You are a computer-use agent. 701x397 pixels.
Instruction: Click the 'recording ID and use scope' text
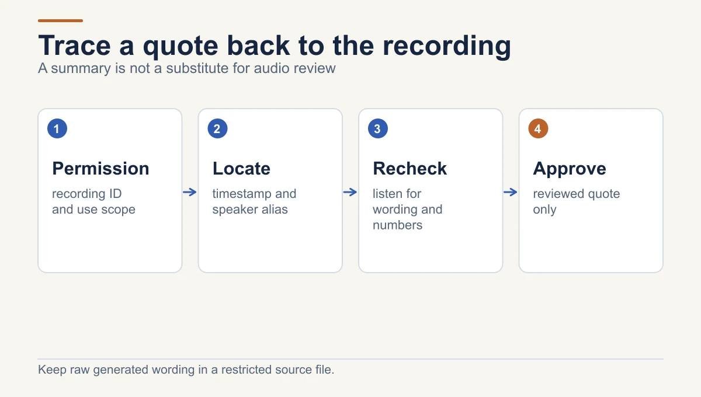(93, 201)
